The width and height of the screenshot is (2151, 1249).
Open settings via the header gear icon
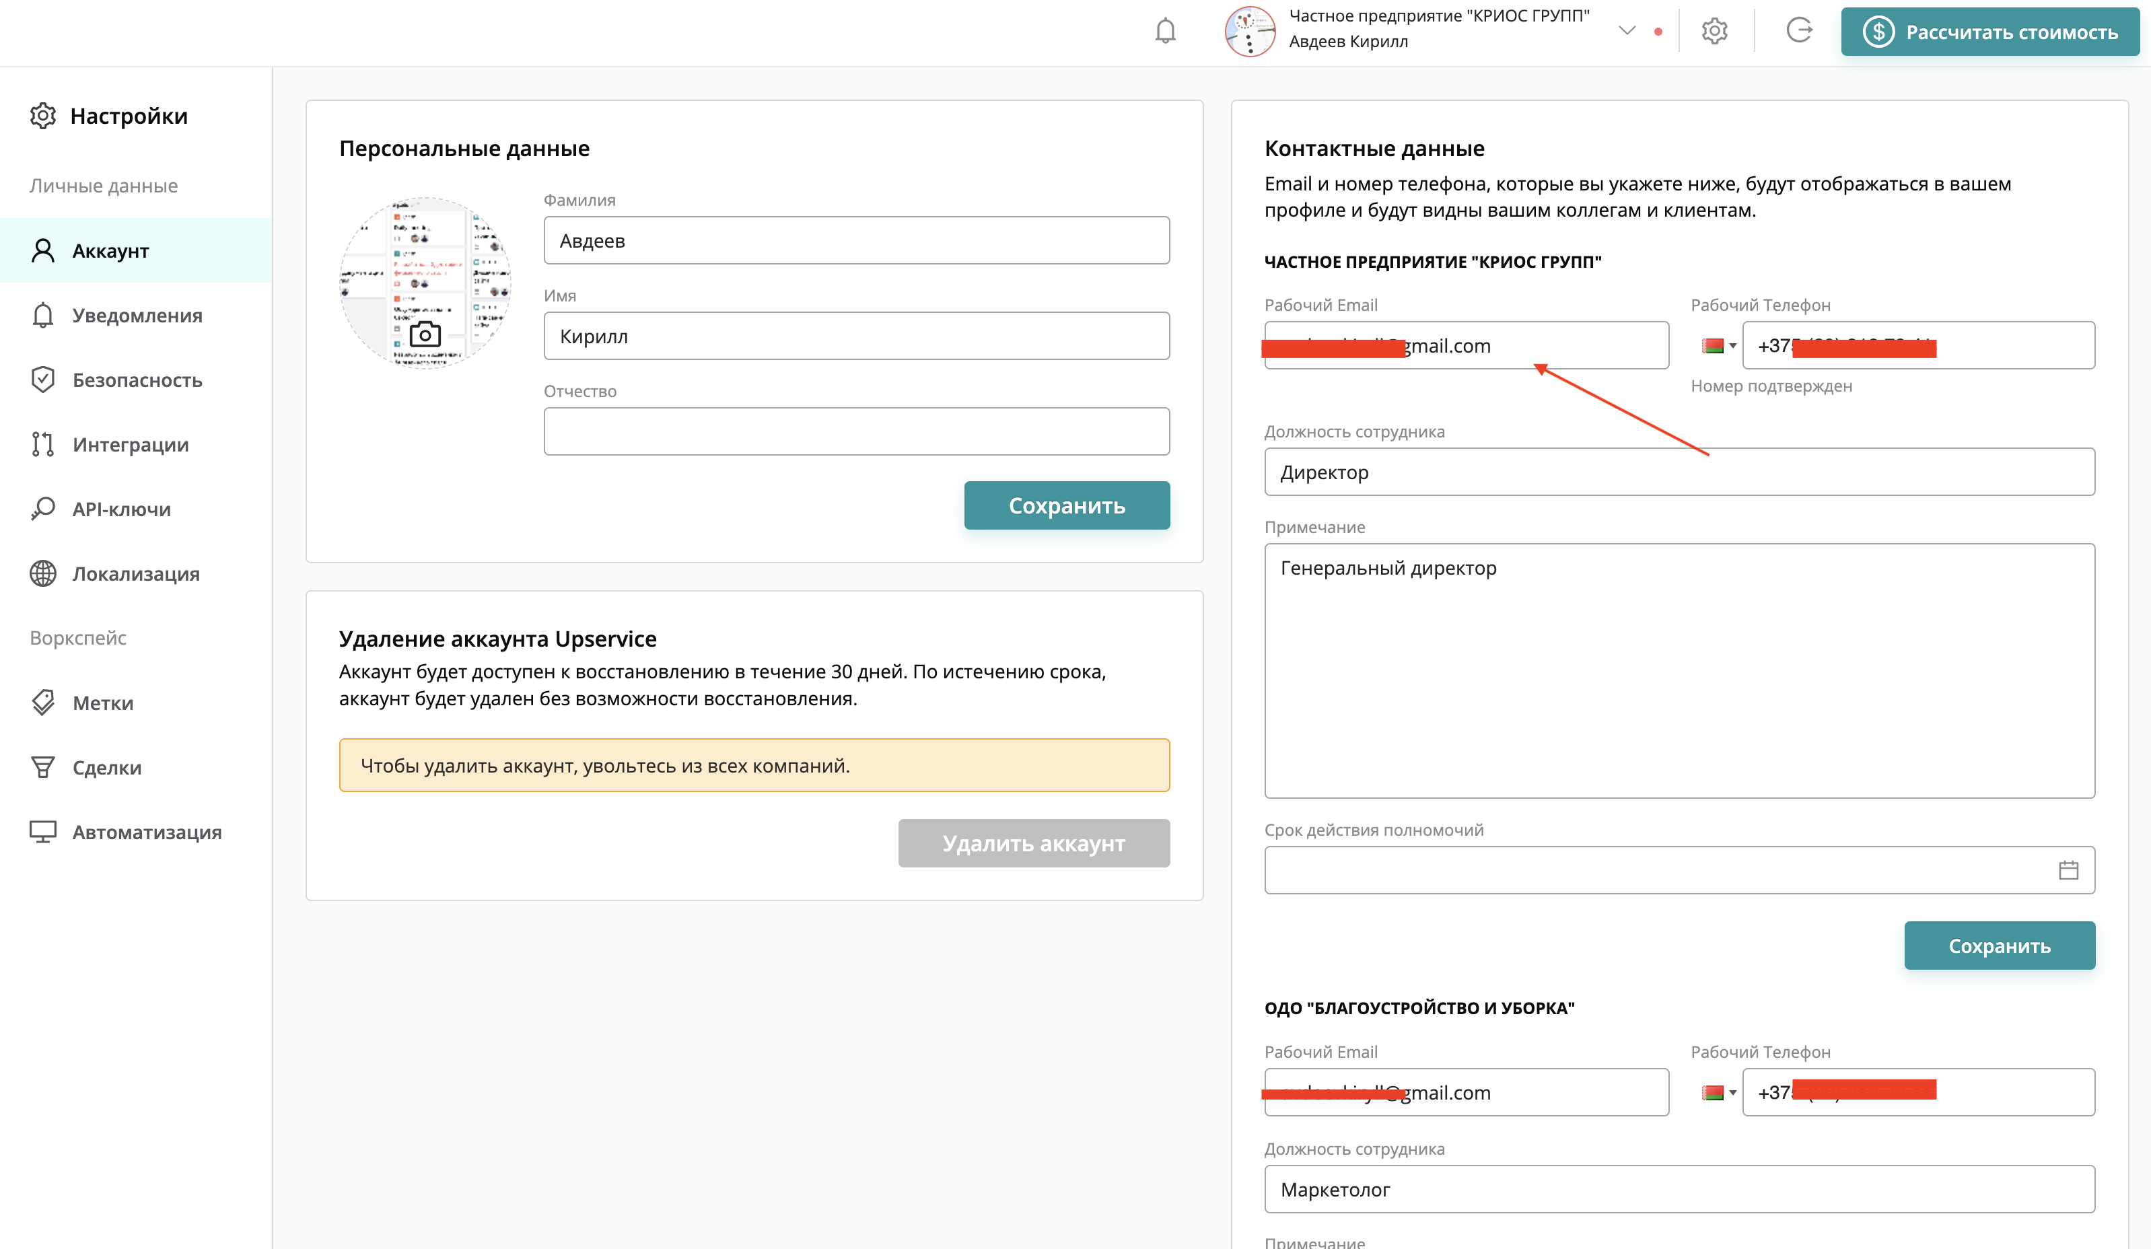(x=1714, y=32)
